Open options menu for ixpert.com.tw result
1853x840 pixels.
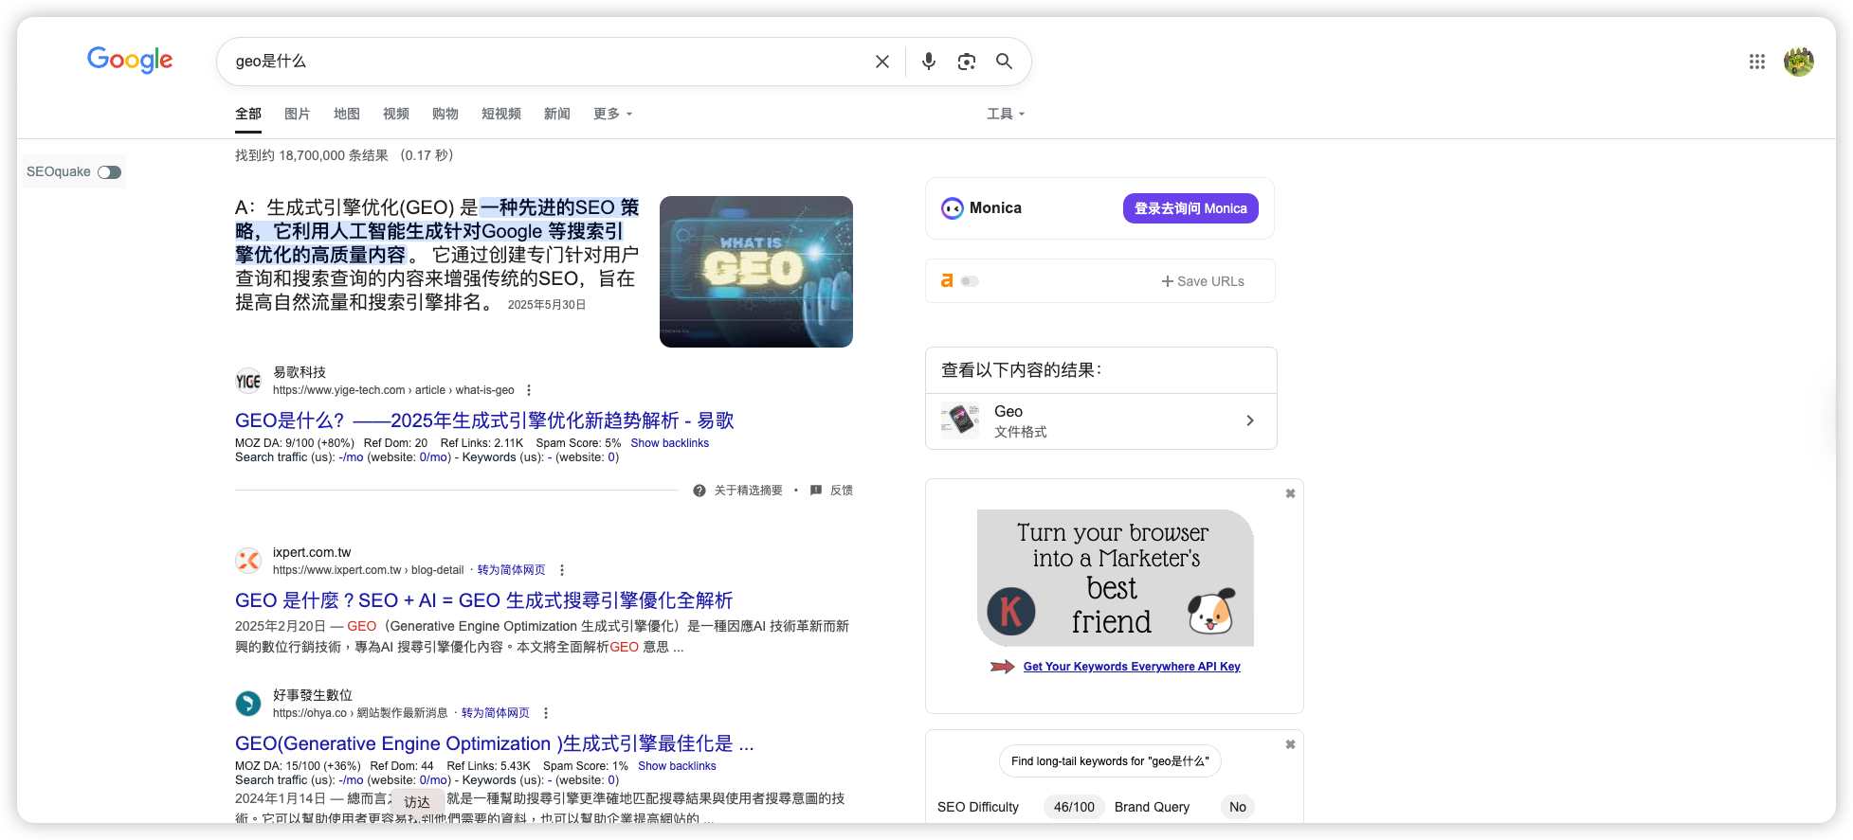(x=562, y=570)
